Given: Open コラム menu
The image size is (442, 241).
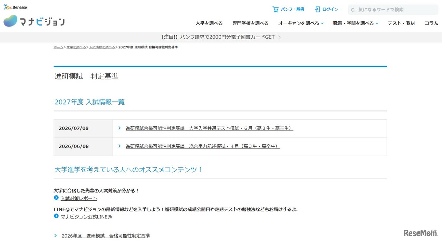Looking at the screenshot, I should (x=431, y=23).
